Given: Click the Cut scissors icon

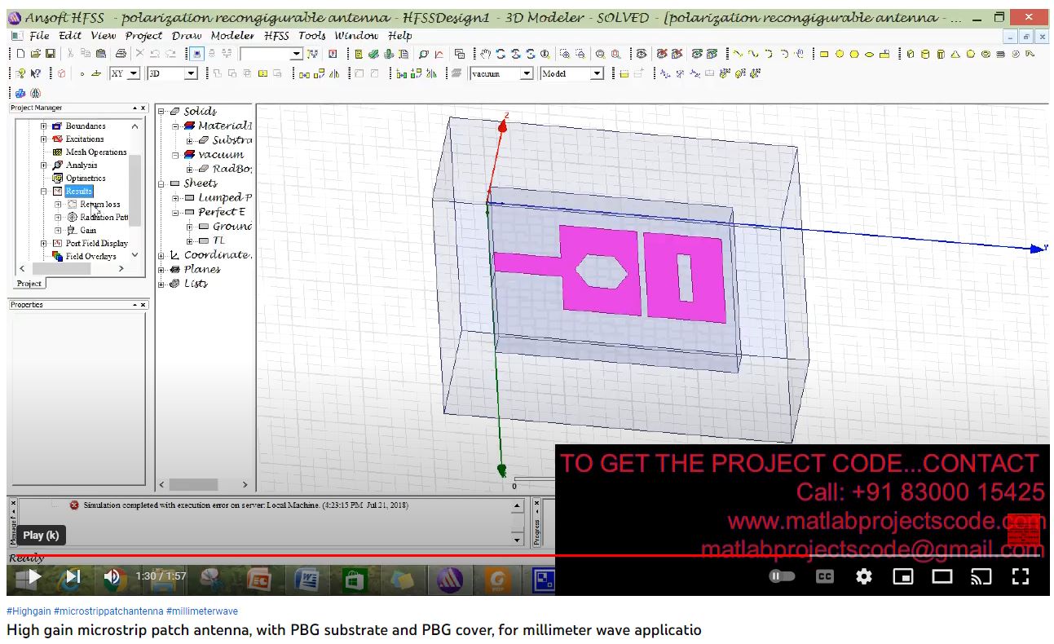Looking at the screenshot, I should click(71, 54).
